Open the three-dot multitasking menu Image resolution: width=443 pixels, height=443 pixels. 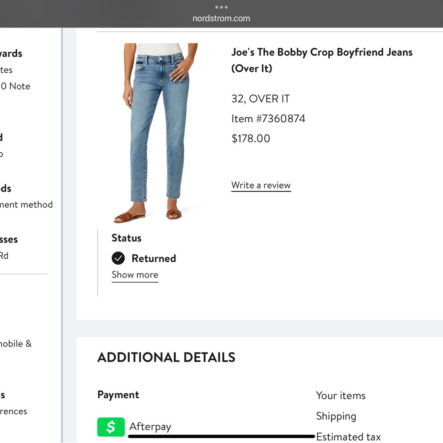221,7
